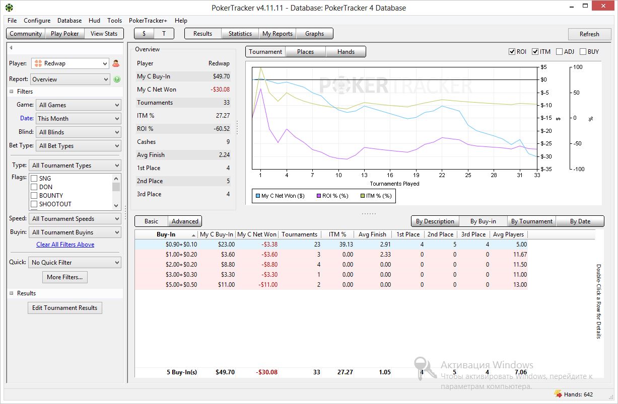Image resolution: width=618 pixels, height=404 pixels.
Task: Click the green help icon beside Report
Action: click(x=117, y=79)
